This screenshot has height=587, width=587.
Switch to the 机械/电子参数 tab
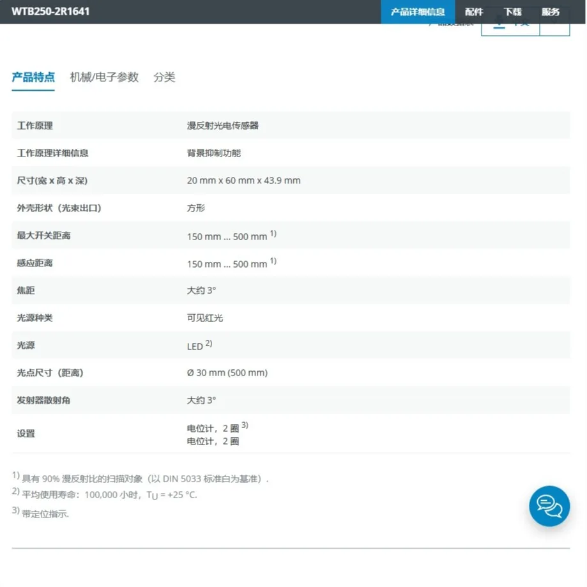[104, 77]
